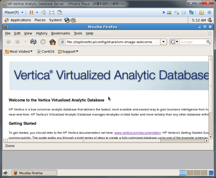
Task: Click the Firefox Forward arrow
Action: point(18,42)
